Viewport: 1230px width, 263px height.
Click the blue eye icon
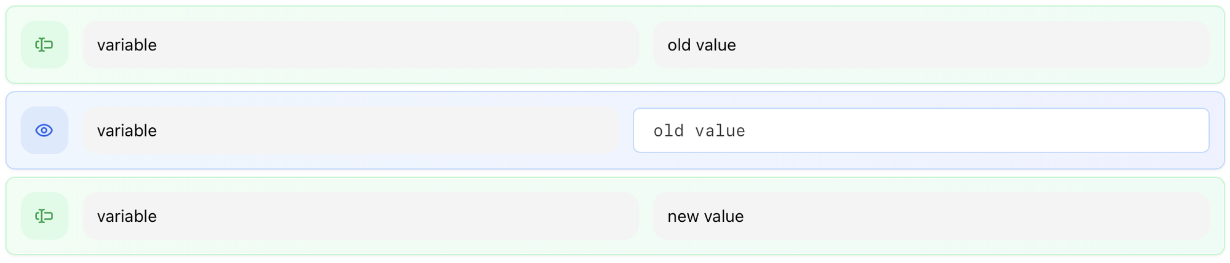44,130
